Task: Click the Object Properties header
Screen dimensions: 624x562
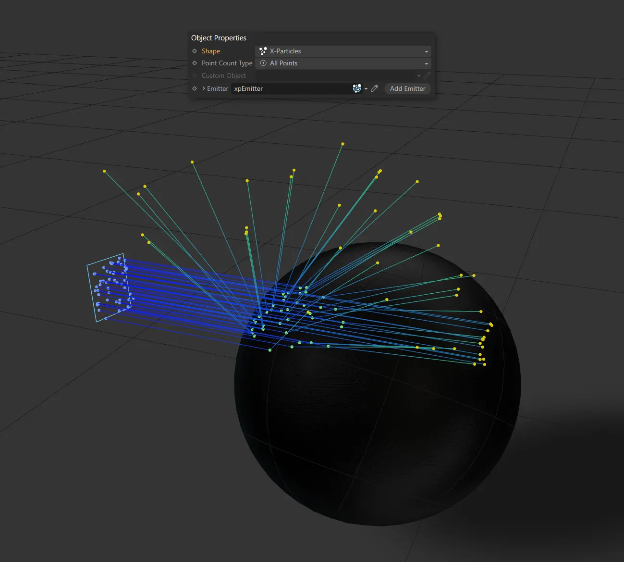Action: (x=219, y=37)
